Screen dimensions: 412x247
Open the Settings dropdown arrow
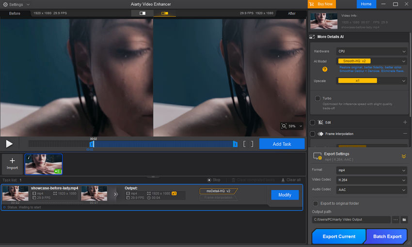pyautogui.click(x=28, y=4)
